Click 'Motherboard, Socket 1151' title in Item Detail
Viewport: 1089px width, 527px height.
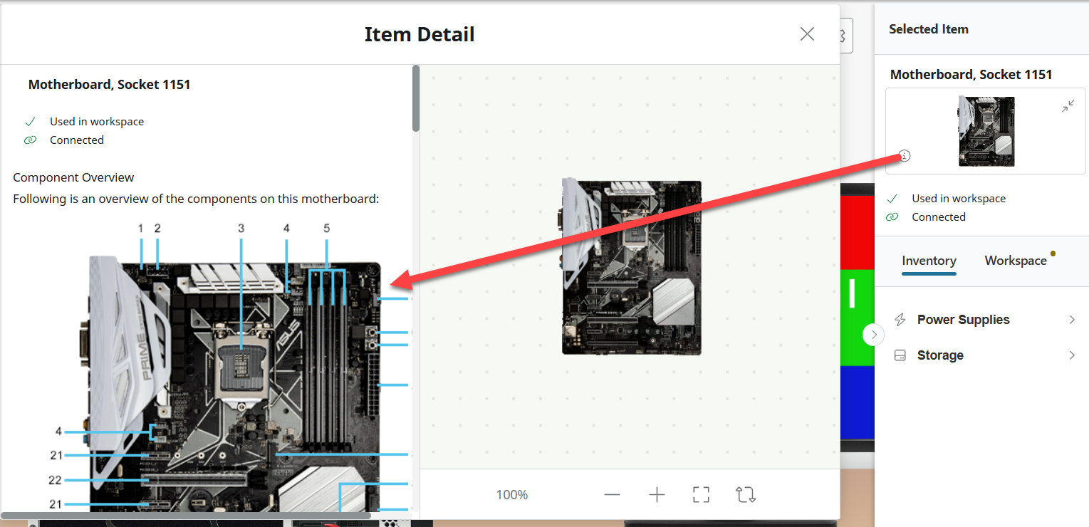(x=109, y=85)
